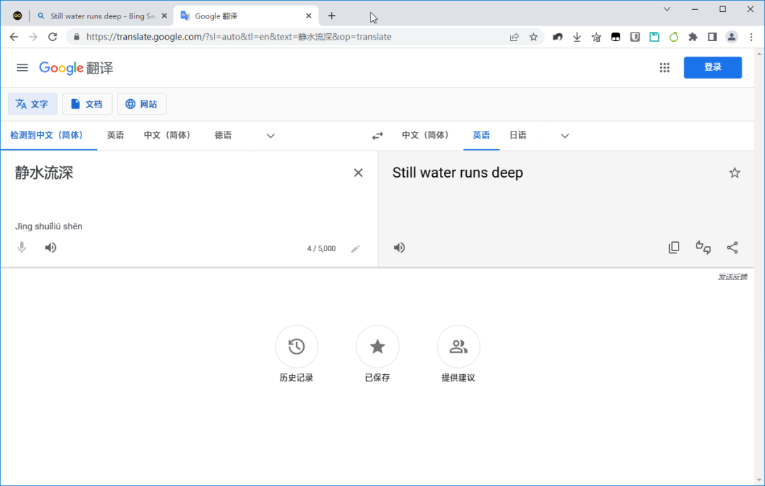Expand more source languages dropdown
The width and height of the screenshot is (765, 486).
point(271,136)
